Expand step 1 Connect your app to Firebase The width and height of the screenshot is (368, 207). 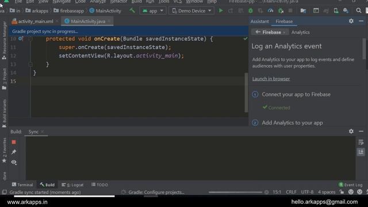point(296,94)
